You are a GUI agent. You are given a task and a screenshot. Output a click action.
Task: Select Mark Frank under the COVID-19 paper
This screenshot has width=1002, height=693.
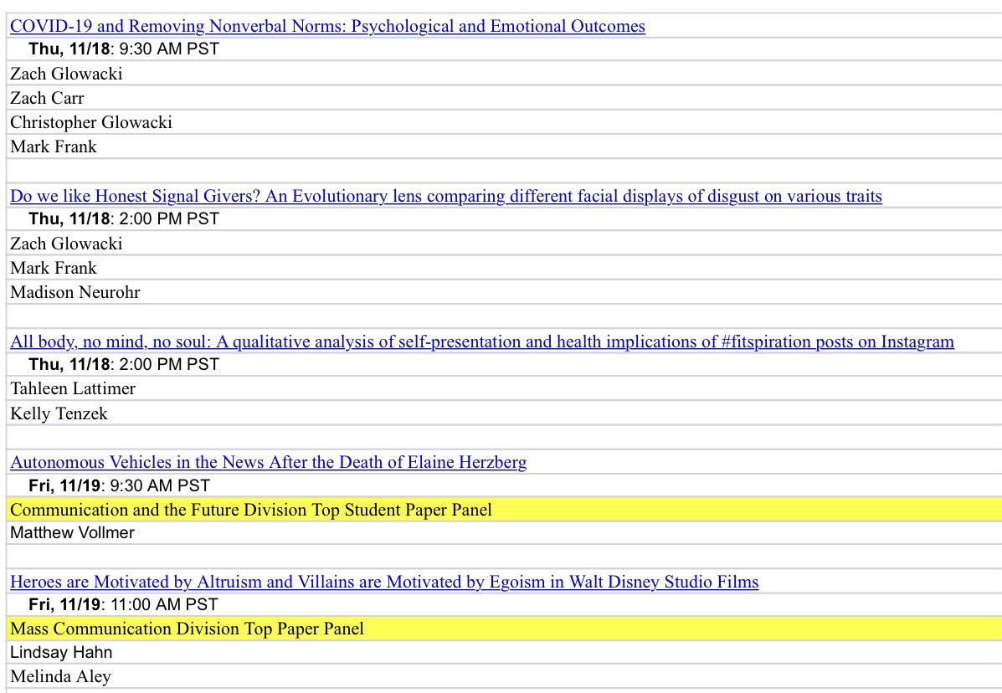(x=54, y=146)
